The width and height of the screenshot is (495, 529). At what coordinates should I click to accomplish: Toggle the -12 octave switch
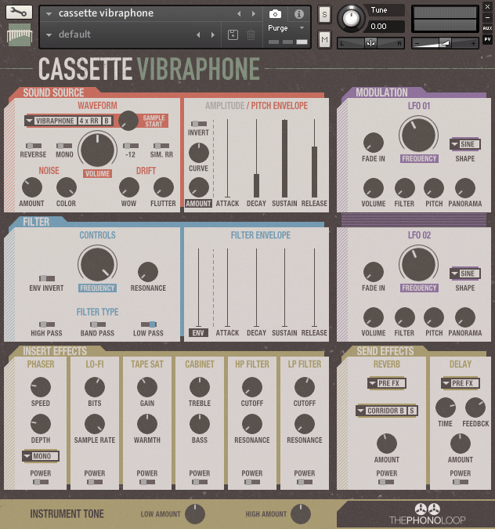click(131, 146)
